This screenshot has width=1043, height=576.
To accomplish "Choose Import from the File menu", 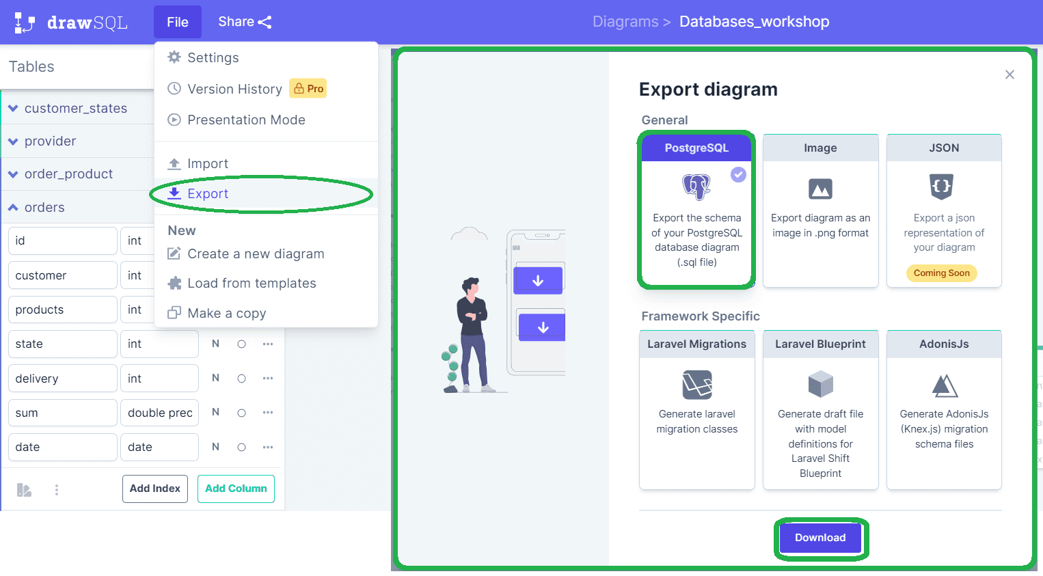I will tap(266, 163).
